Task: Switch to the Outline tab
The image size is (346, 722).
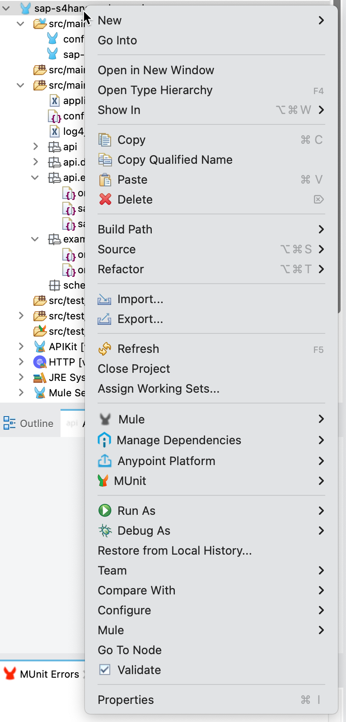Action: (29, 423)
